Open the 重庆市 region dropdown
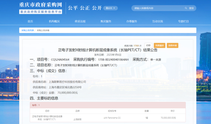 [x=110, y=8]
